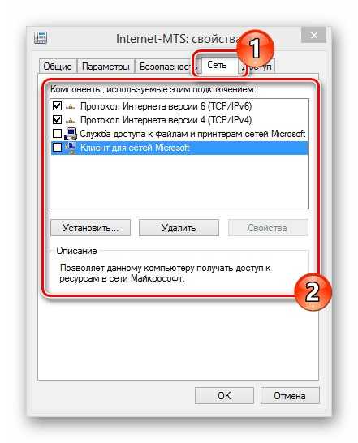Open the Параметры tab
The height and width of the screenshot is (443, 358).
click(106, 67)
